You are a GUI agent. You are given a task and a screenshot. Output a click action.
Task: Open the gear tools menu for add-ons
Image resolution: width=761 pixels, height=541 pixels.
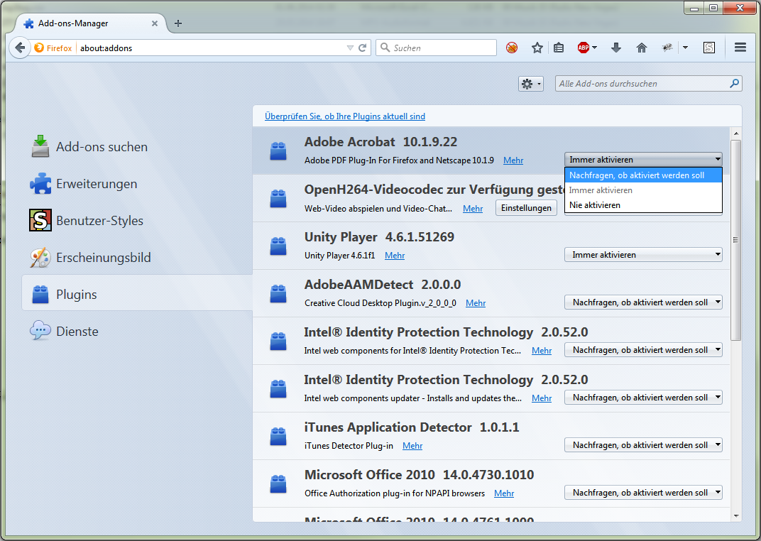click(530, 84)
